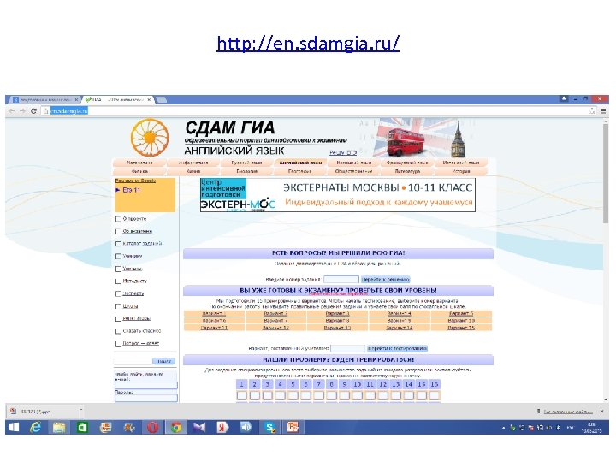Launch Internet Explorer from the taskbar
Image resolution: width=616 pixels, height=462 pixels.
click(36, 427)
